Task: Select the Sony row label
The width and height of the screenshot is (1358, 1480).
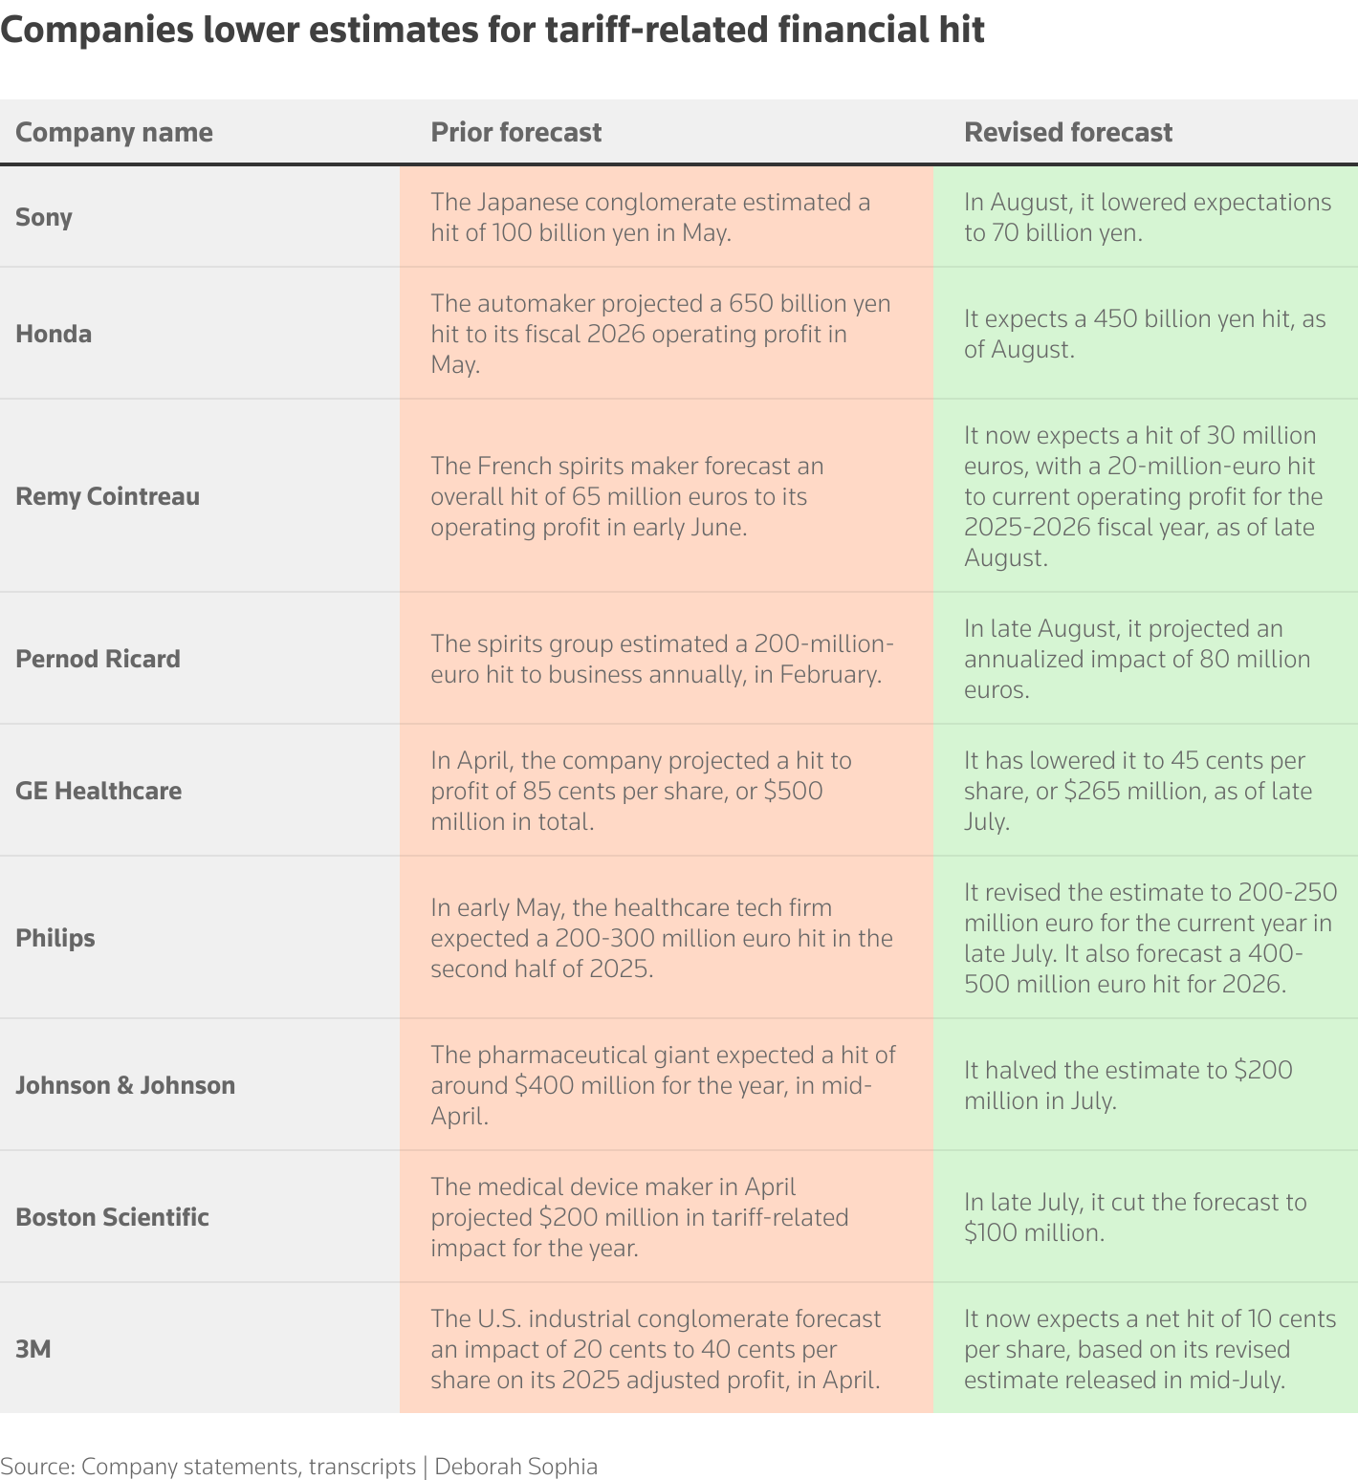Action: [44, 217]
